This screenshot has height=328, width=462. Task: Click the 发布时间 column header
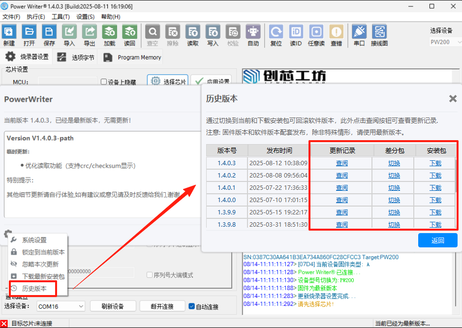(x=279, y=150)
